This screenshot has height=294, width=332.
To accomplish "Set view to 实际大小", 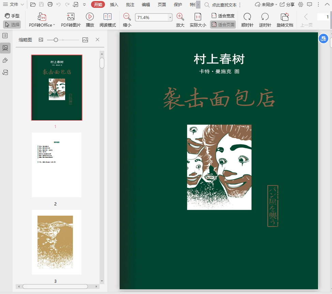I will pyautogui.click(x=198, y=17).
